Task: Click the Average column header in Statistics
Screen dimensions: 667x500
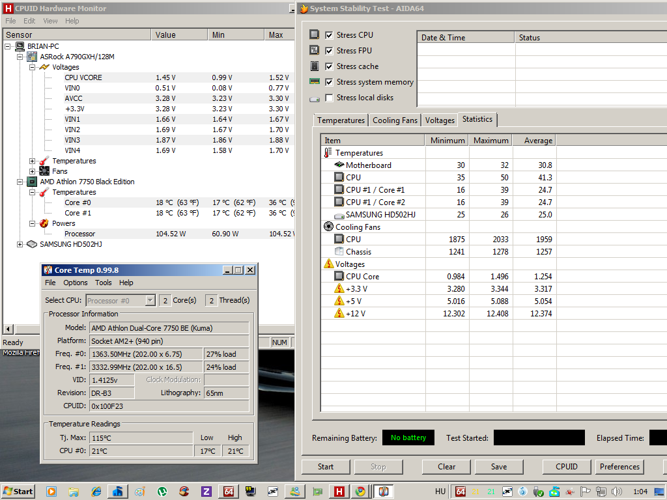Action: [x=534, y=141]
